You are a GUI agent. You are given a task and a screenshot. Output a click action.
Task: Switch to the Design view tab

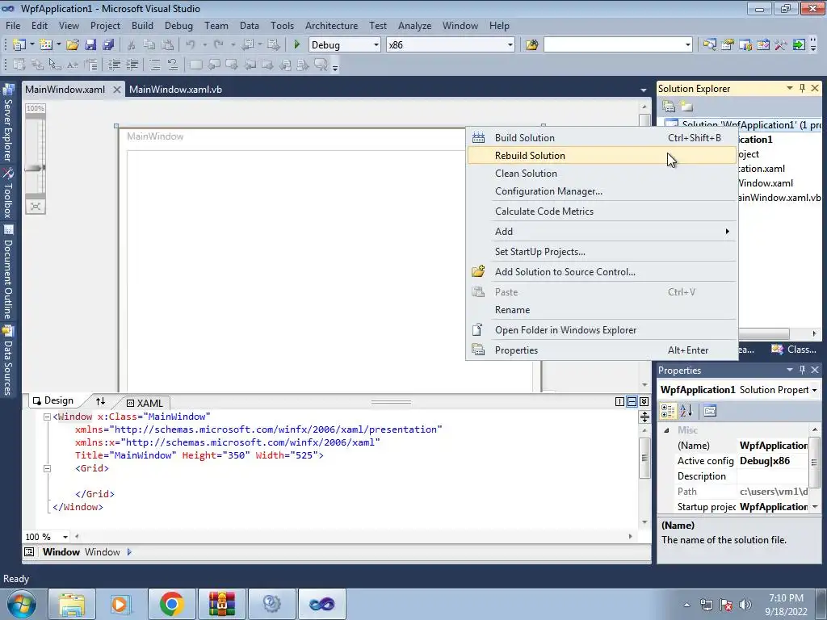pos(53,400)
